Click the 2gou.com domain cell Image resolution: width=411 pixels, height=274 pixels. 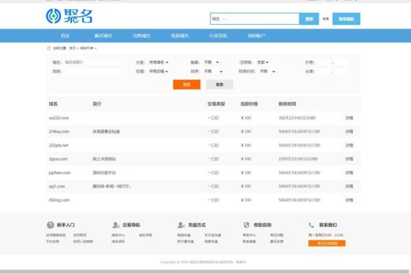[58, 159]
